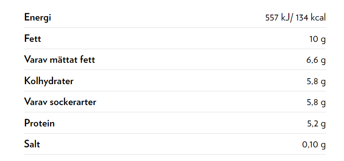The height and width of the screenshot is (161, 344).
Task: Click the Varav sockerarter label
Action: [60, 102]
